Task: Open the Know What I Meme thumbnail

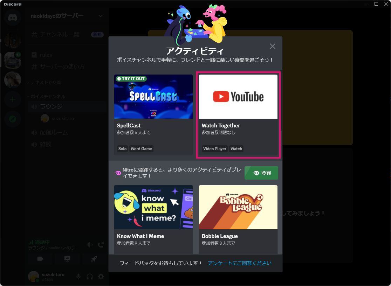Action: pyautogui.click(x=153, y=207)
